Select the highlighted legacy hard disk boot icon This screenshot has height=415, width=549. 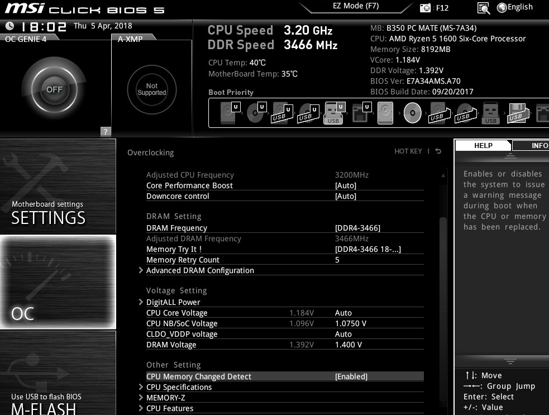385,113
